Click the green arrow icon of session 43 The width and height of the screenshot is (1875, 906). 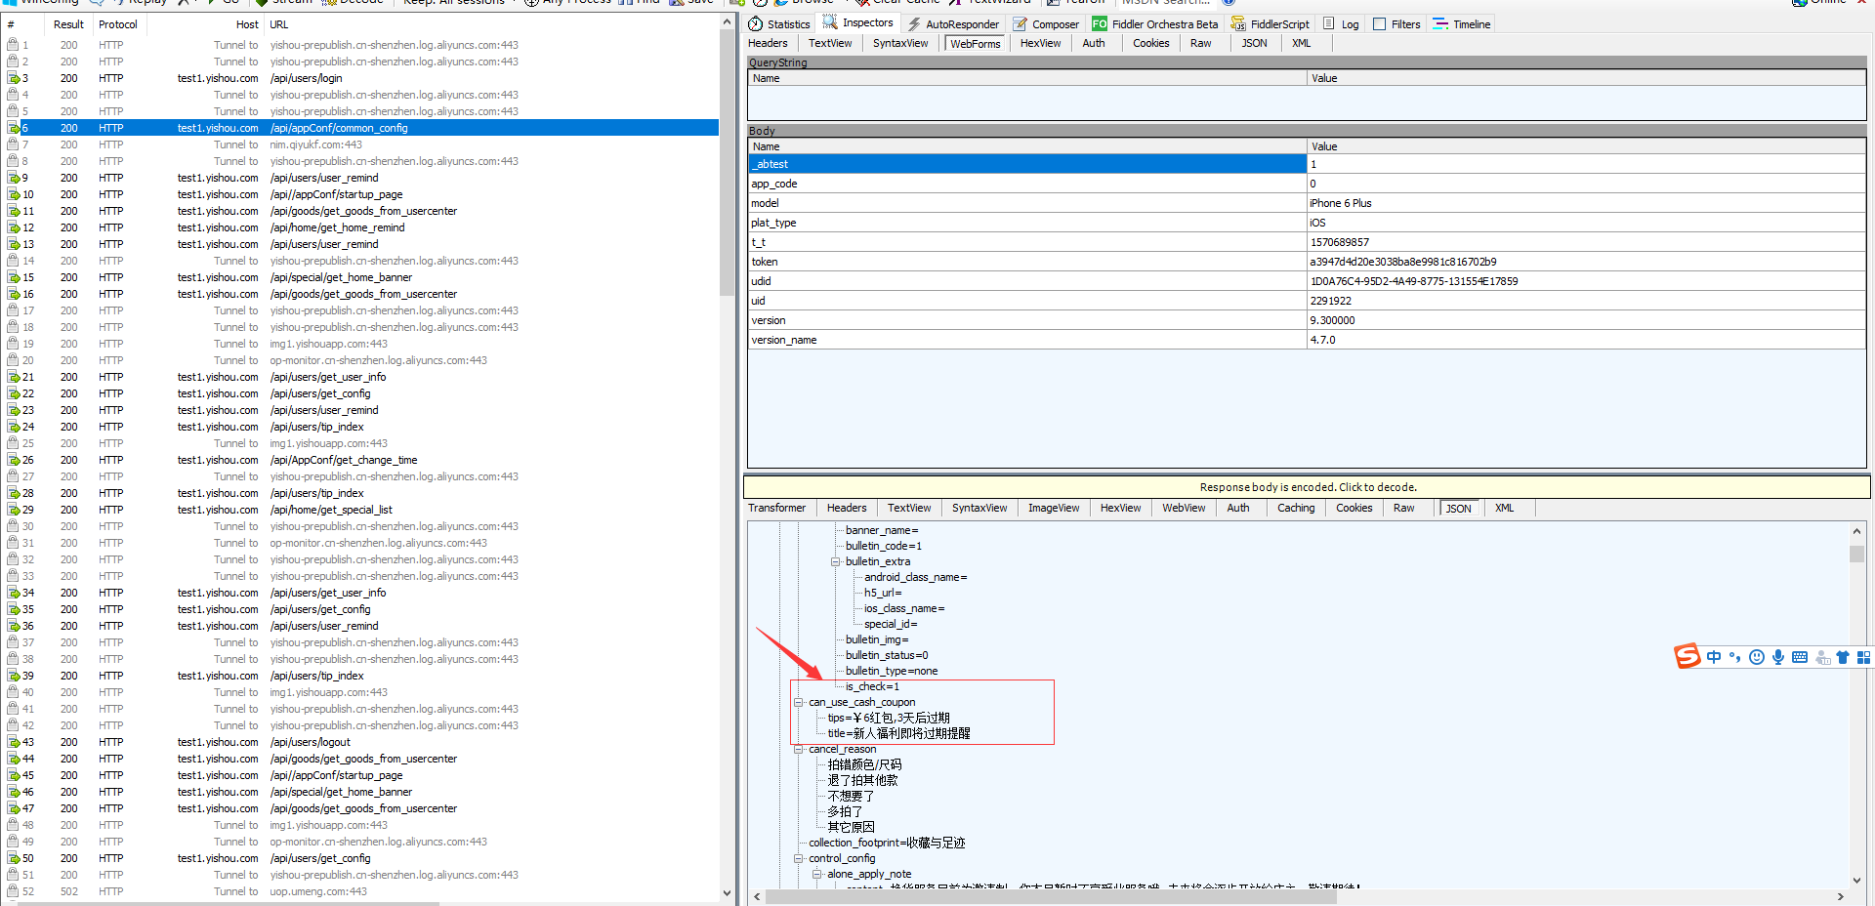pyautogui.click(x=13, y=742)
